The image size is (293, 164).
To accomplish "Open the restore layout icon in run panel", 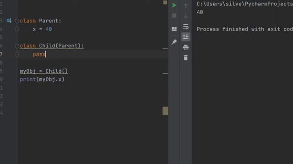I will point(174,29).
